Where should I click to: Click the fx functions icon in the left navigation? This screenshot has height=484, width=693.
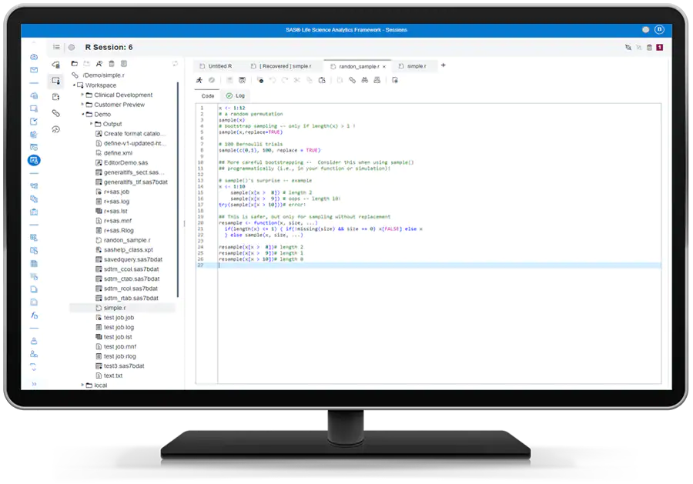pyautogui.click(x=34, y=315)
